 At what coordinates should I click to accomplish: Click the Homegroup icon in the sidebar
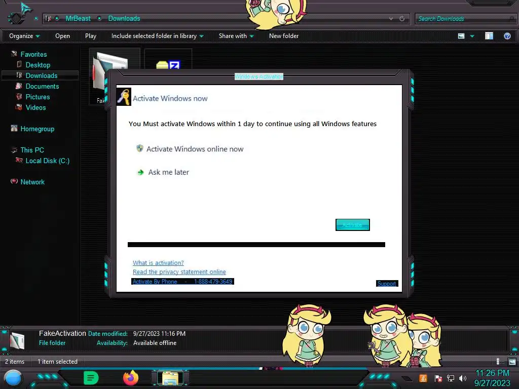coord(14,128)
